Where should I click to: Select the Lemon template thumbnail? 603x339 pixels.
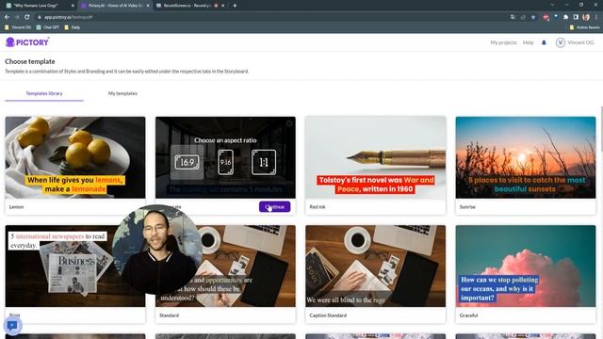point(75,157)
